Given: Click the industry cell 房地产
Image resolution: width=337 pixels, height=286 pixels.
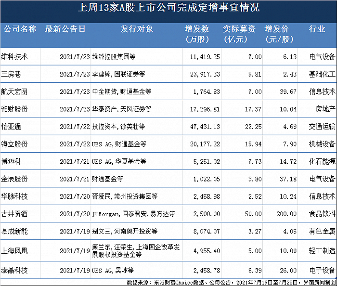Looking at the screenshot, I should coord(325,109).
